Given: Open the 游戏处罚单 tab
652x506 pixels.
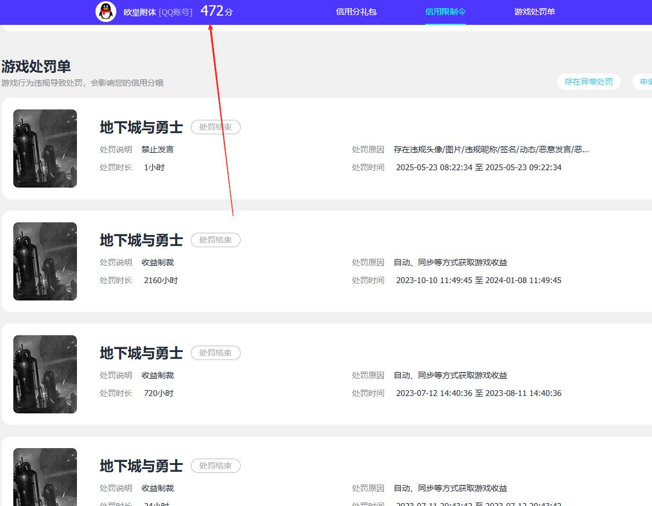Looking at the screenshot, I should [x=535, y=11].
